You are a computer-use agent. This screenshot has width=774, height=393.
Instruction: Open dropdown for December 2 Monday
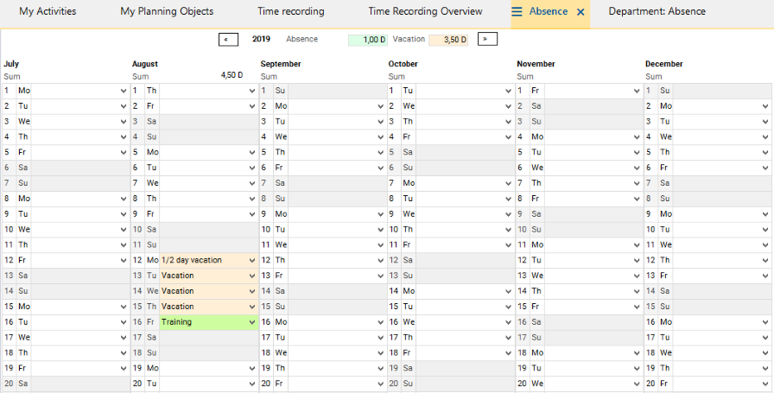click(765, 106)
